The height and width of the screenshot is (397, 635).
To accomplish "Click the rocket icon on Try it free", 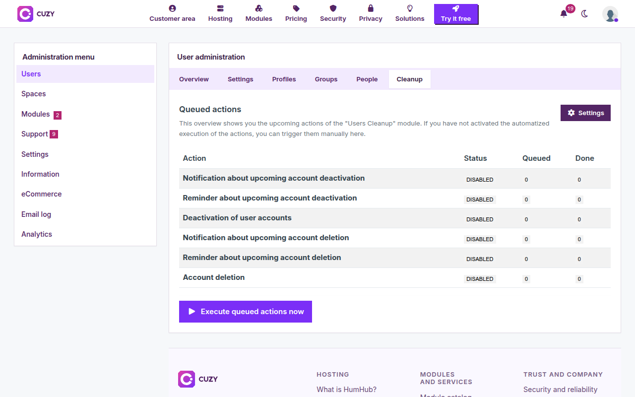I will (x=456, y=9).
